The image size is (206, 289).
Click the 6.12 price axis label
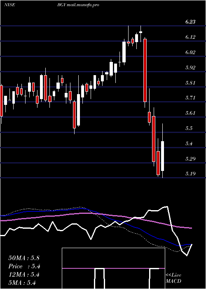tap(190, 37)
